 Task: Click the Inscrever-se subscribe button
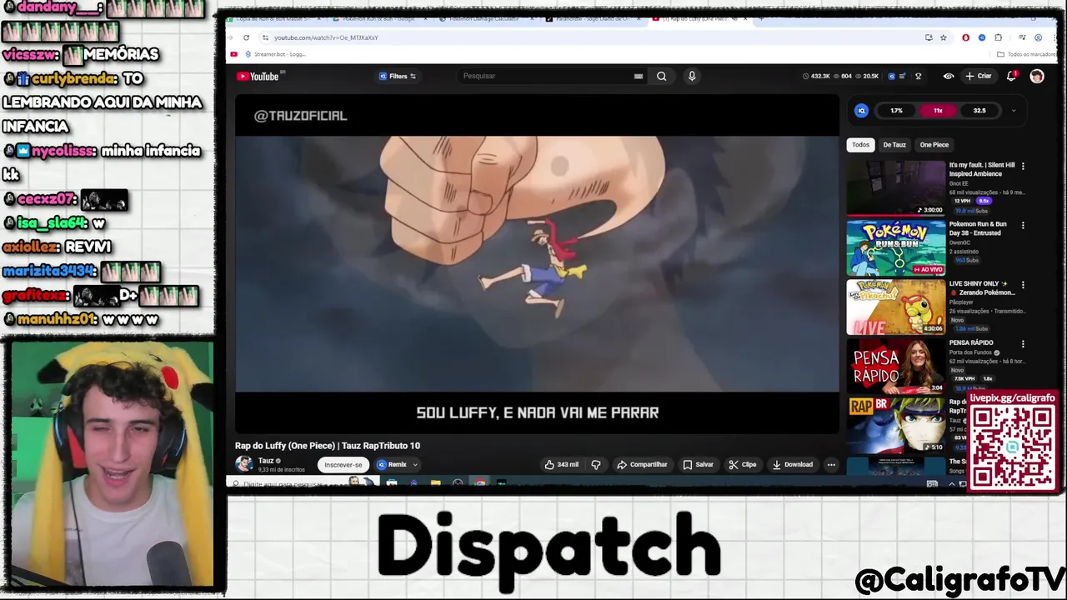point(343,465)
